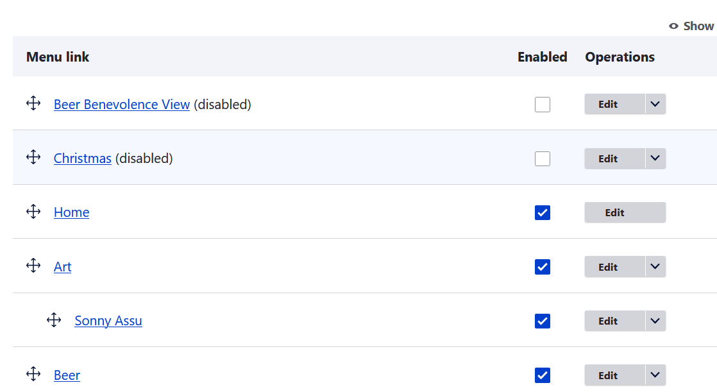Click the drag handle for Beer Benevolence View
This screenshot has width=717, height=392.
point(33,103)
